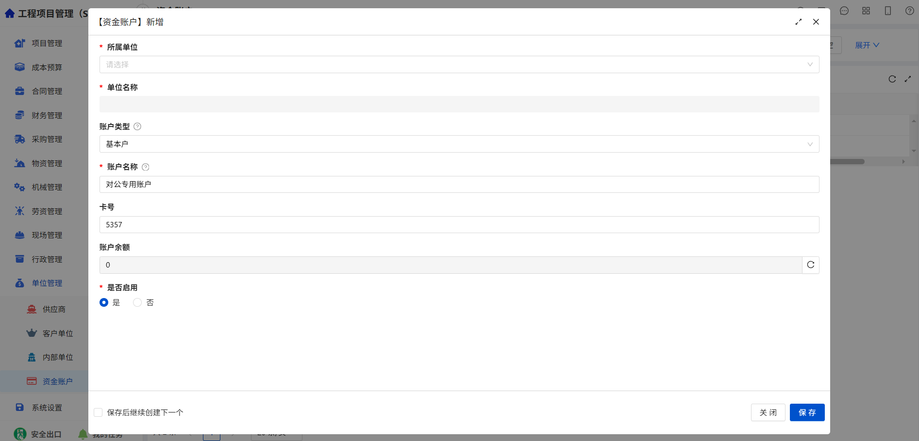This screenshot has width=919, height=441.
Task: Click the 卡号 input field
Action: [459, 224]
